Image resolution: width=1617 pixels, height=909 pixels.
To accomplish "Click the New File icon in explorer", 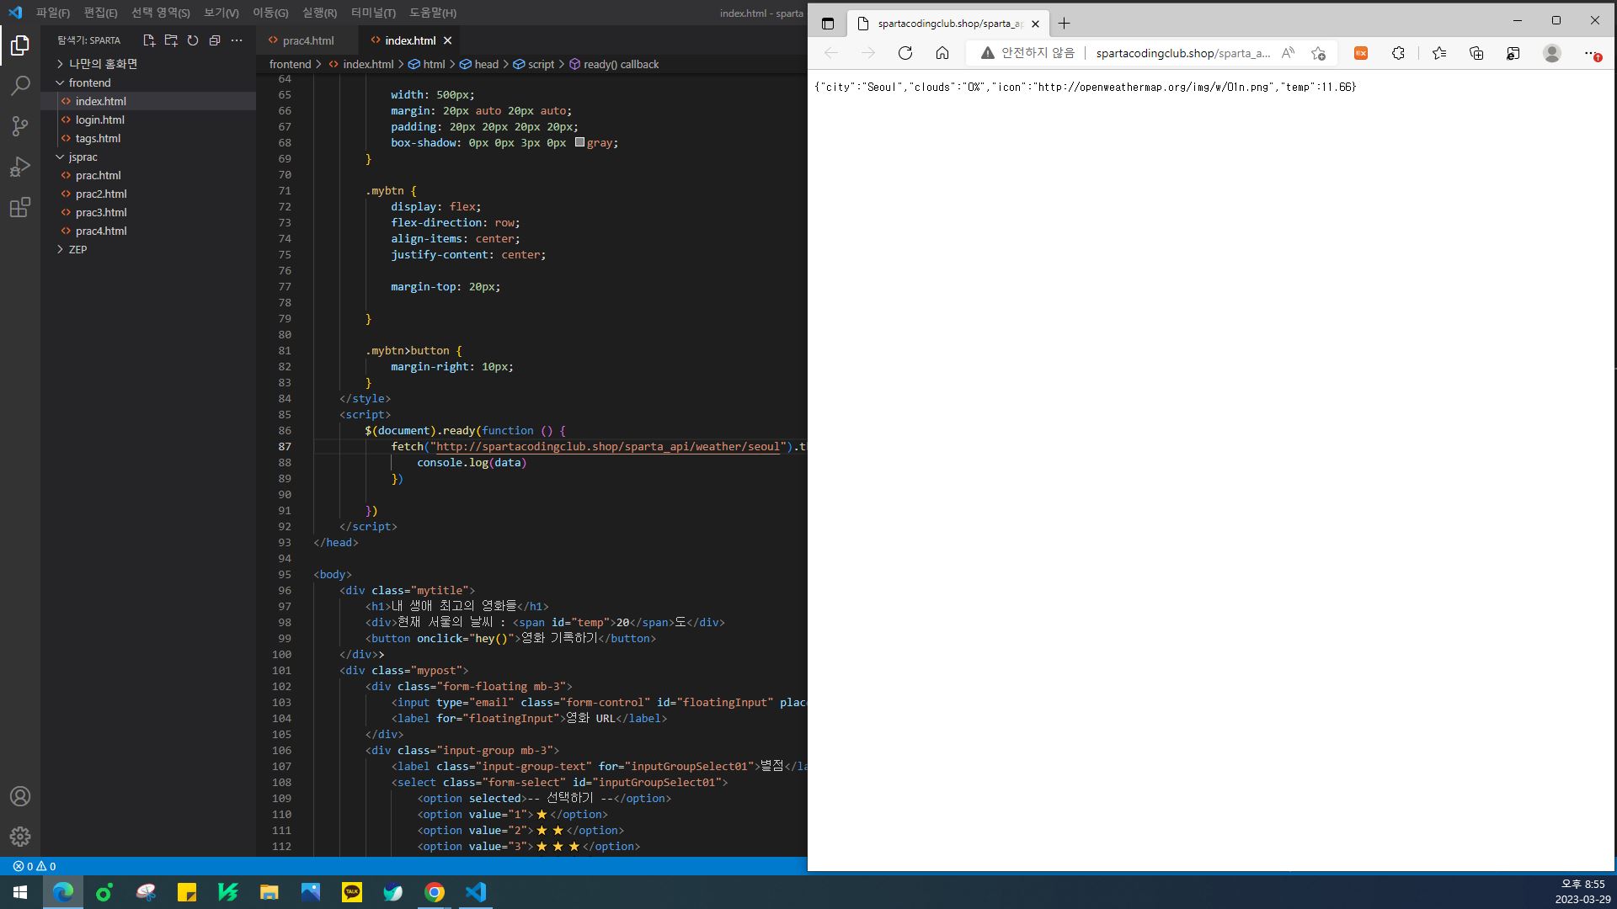I will pos(149,40).
